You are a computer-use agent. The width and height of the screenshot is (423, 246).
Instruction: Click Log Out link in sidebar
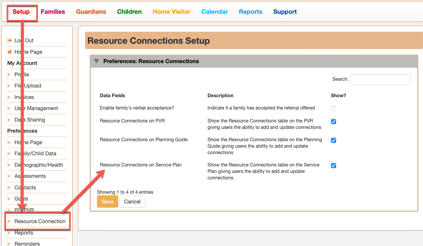click(24, 41)
